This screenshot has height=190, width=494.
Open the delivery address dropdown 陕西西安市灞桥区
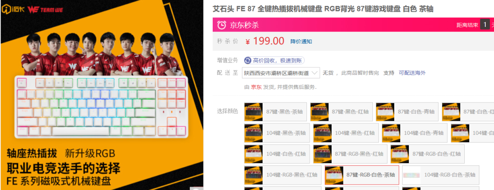tap(281, 73)
